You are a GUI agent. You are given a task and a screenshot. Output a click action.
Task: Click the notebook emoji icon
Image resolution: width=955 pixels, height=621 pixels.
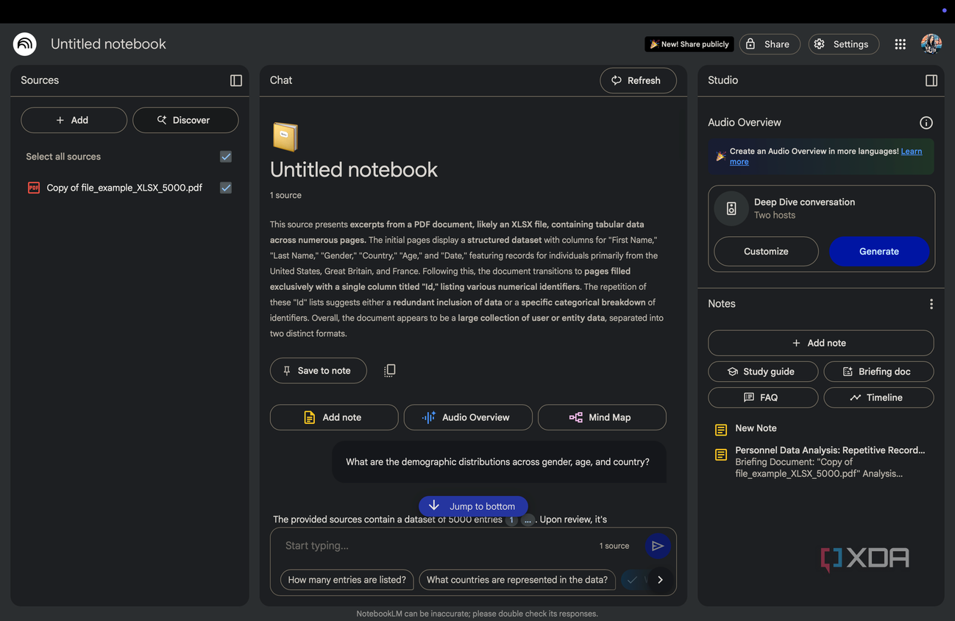285,137
